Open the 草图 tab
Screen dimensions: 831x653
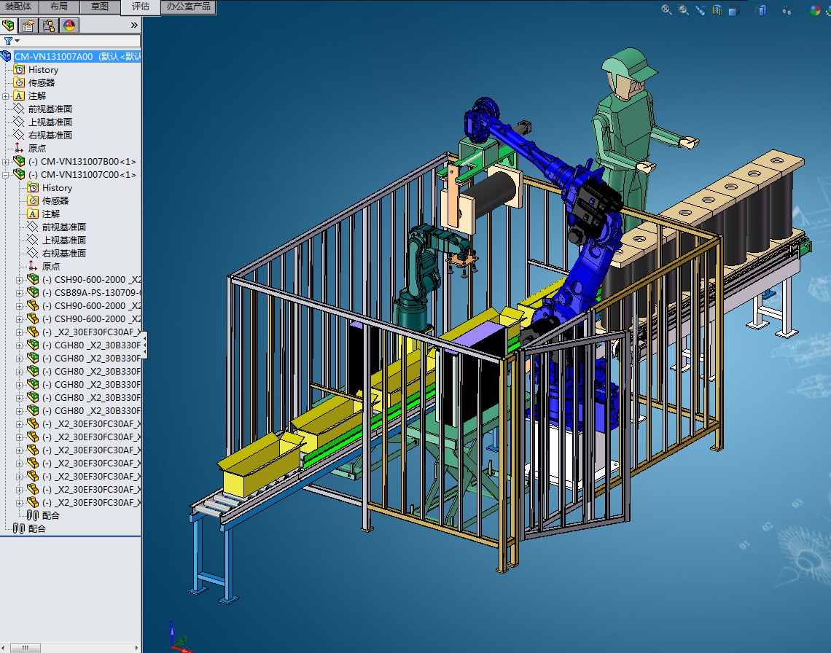[x=99, y=7]
